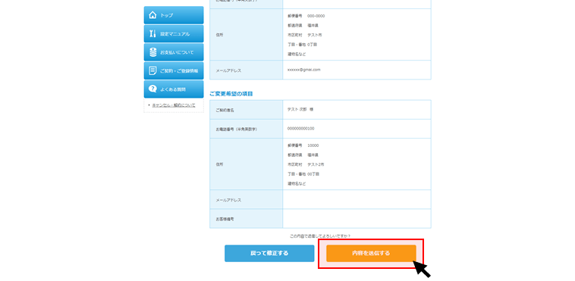The width and height of the screenshot is (575, 281).
Task: Select the phone number 000000000100
Action: [300, 129]
